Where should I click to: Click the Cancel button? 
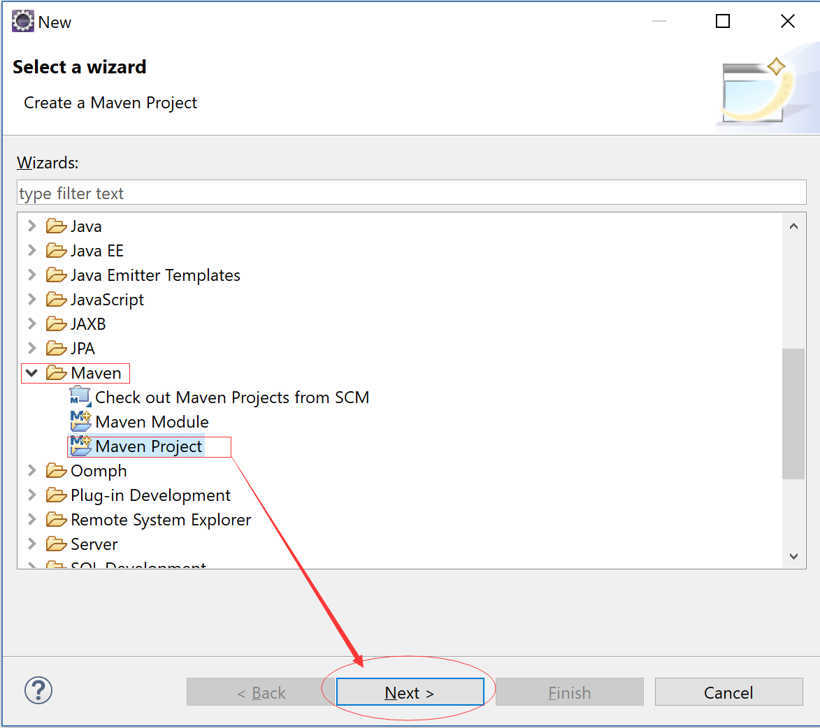click(x=728, y=692)
